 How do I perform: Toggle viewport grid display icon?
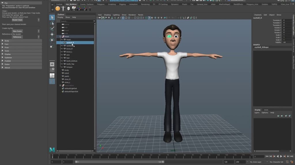123,18
